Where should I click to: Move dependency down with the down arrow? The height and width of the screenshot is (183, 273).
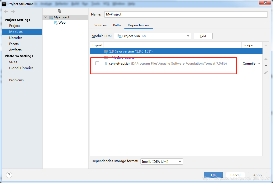(x=266, y=65)
